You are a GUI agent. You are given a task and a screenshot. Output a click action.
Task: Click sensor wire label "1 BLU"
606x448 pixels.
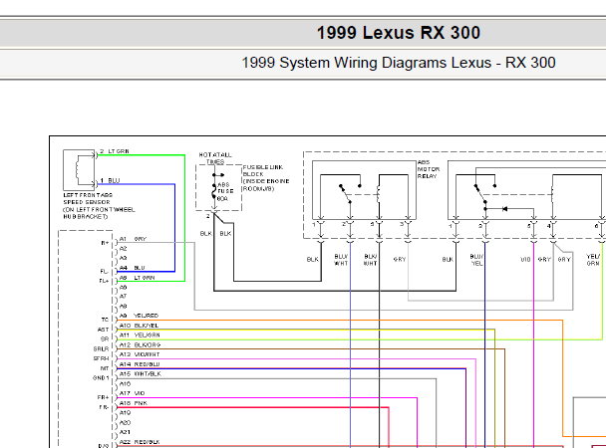[111, 180]
